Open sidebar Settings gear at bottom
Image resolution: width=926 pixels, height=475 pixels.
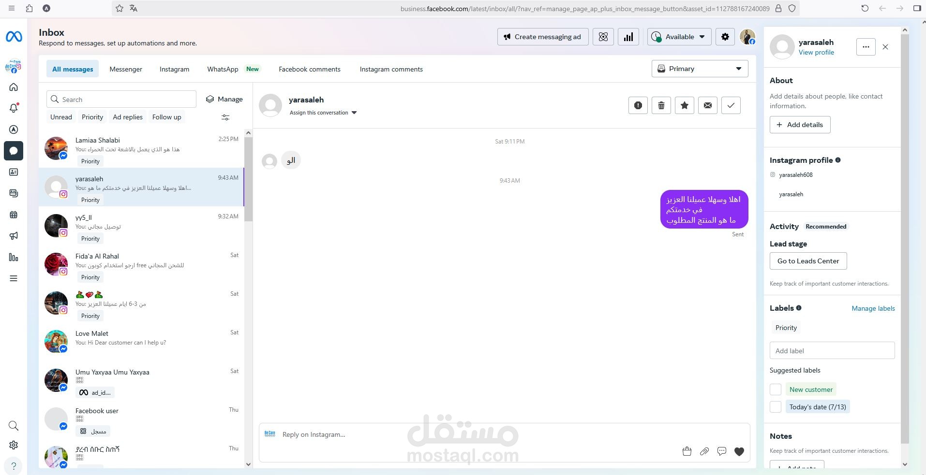pyautogui.click(x=14, y=445)
